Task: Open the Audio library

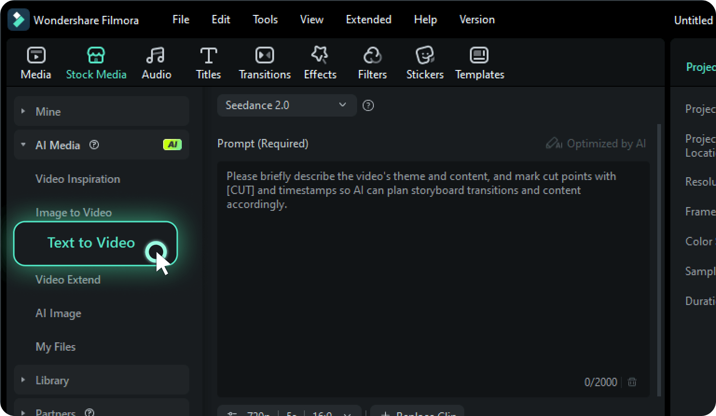Action: point(156,62)
